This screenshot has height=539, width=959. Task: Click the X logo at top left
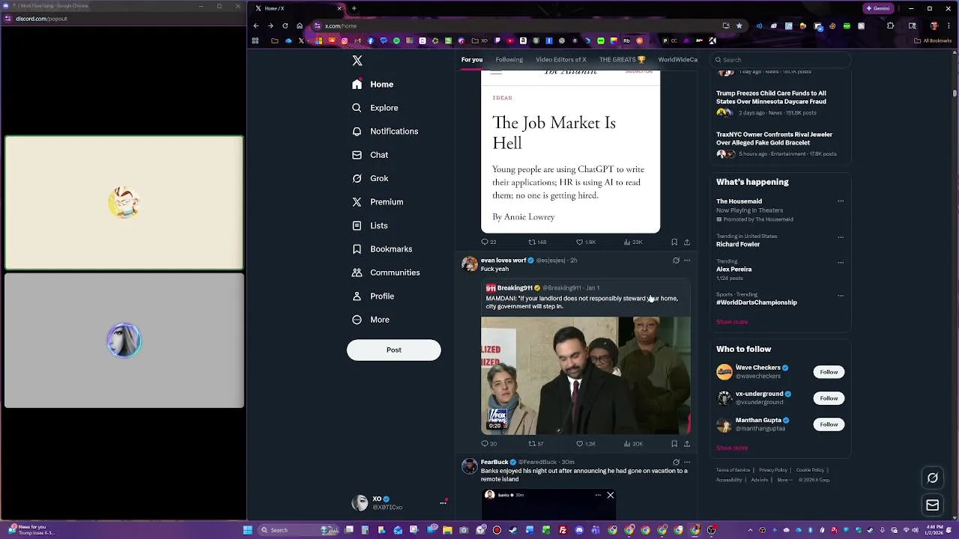click(x=357, y=61)
